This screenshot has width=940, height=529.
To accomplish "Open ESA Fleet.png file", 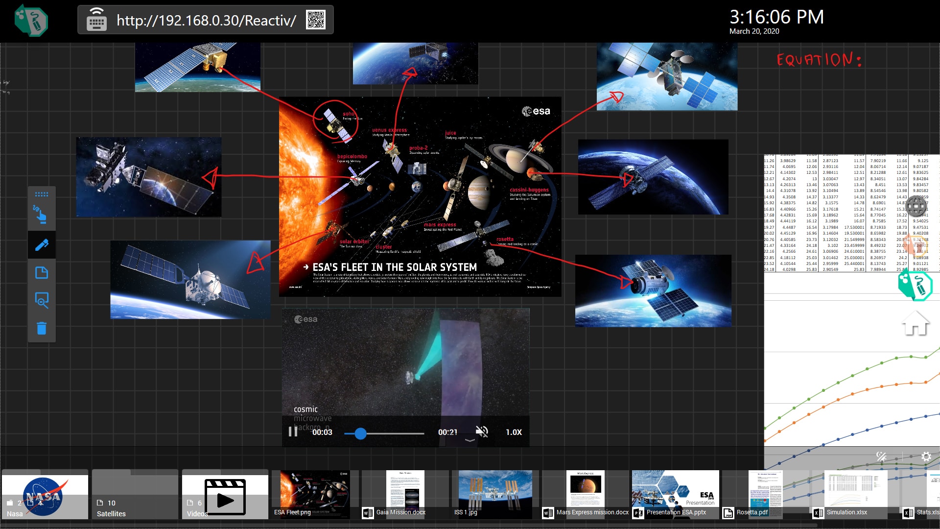I will click(x=315, y=495).
